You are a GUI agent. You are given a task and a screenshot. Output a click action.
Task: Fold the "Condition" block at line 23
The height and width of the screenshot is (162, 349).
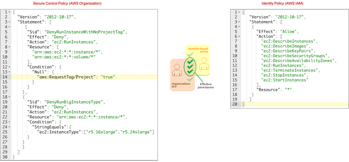point(9,122)
